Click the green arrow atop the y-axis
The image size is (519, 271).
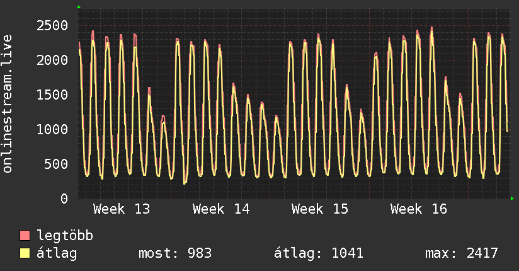pyautogui.click(x=79, y=7)
